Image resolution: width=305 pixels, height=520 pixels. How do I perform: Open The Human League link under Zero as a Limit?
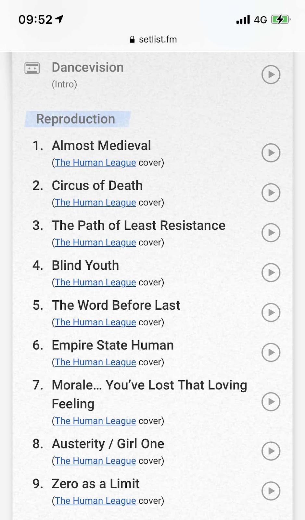95,501
